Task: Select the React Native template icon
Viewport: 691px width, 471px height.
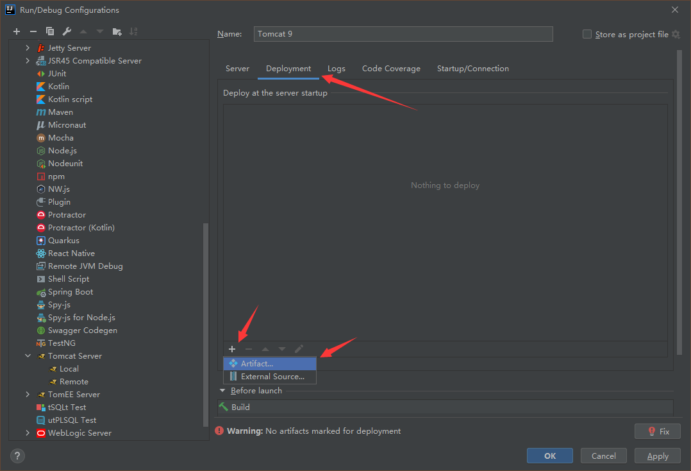Action: [41, 253]
